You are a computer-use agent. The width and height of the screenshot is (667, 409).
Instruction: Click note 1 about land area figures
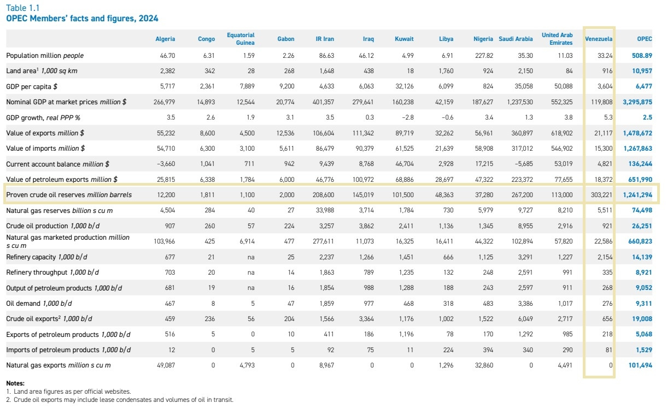pyautogui.click(x=68, y=392)
